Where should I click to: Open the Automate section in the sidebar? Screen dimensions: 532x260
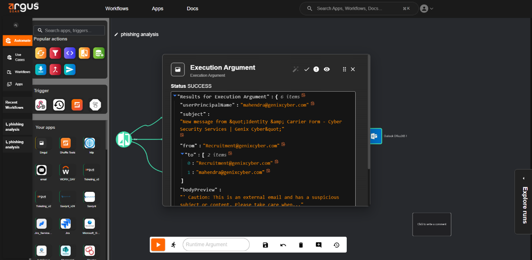pyautogui.click(x=17, y=41)
